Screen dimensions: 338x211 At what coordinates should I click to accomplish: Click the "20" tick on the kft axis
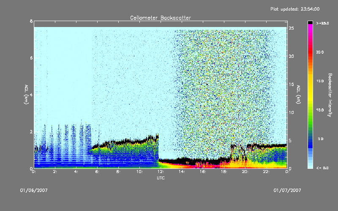coord(292,56)
